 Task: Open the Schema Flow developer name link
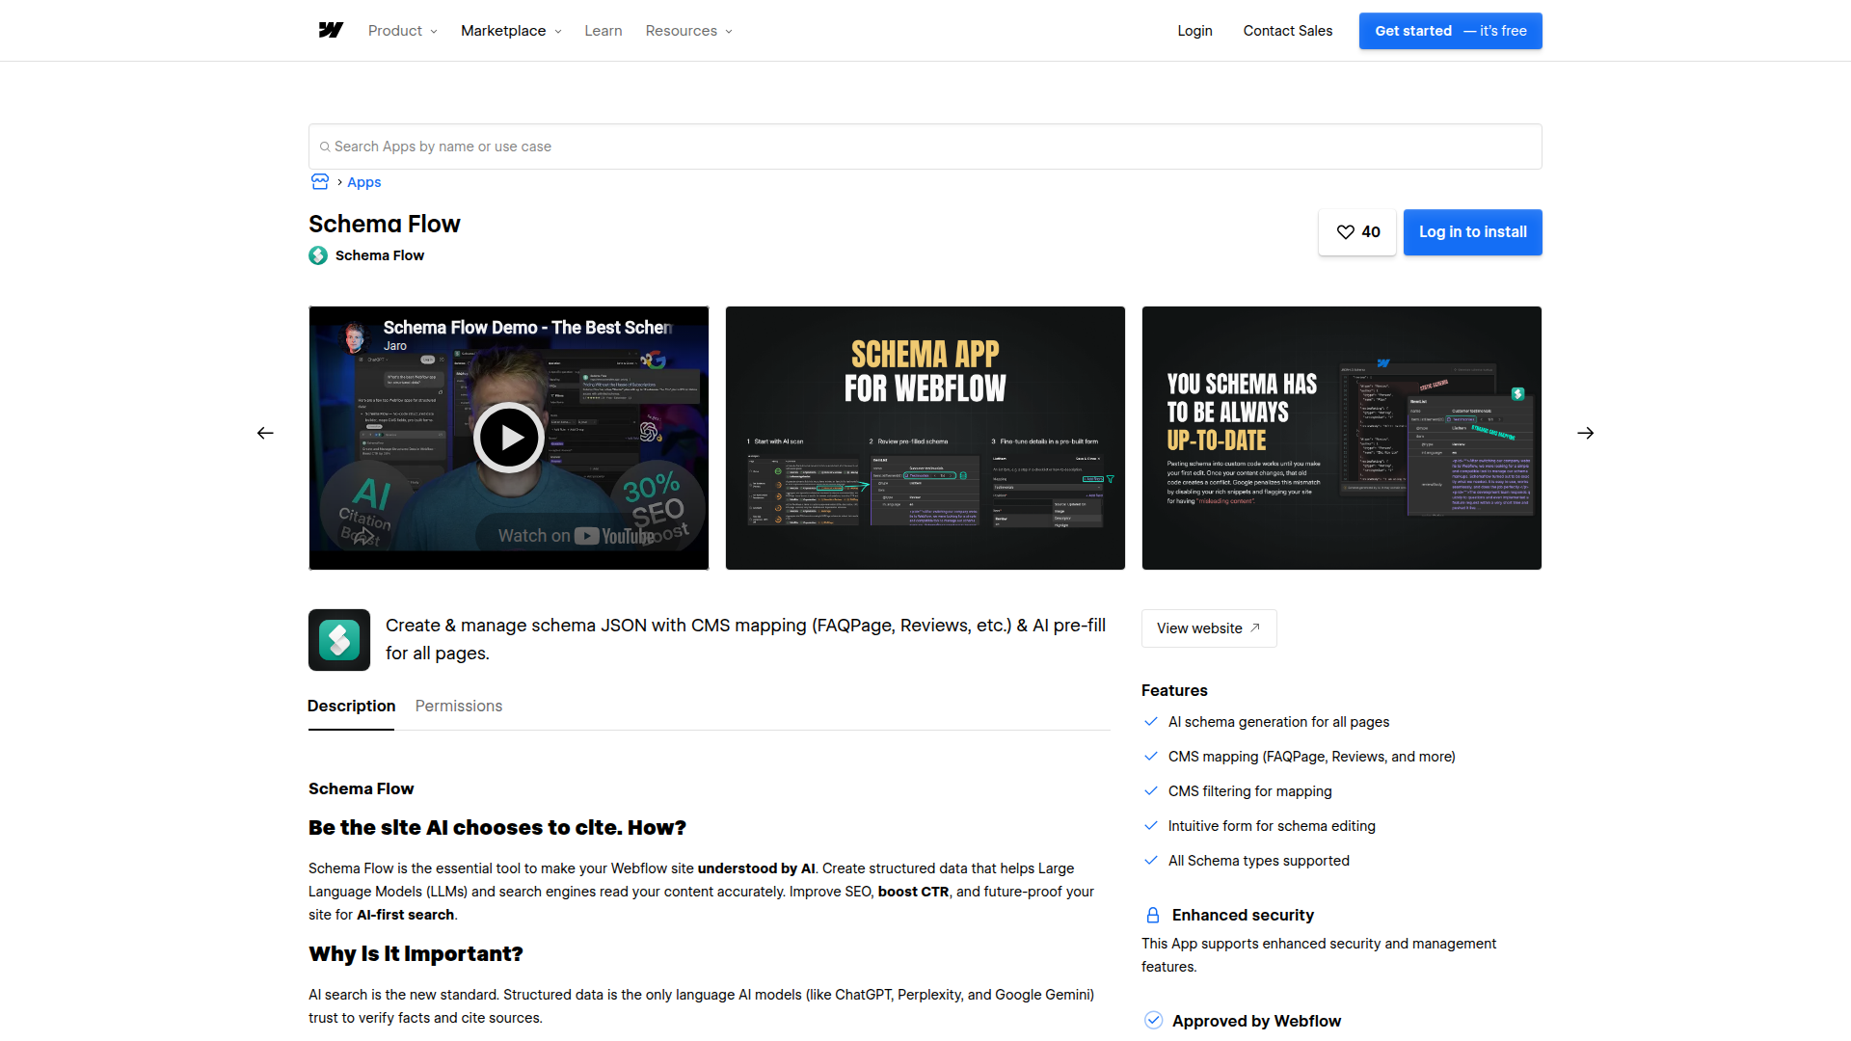[380, 255]
